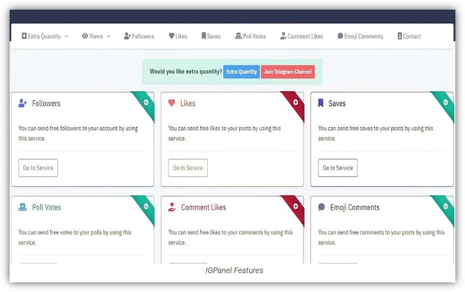Viewport: 465px width, 292px height.
Task: Click the 'send free votes to your polls' description
Action: pyautogui.click(x=75, y=237)
